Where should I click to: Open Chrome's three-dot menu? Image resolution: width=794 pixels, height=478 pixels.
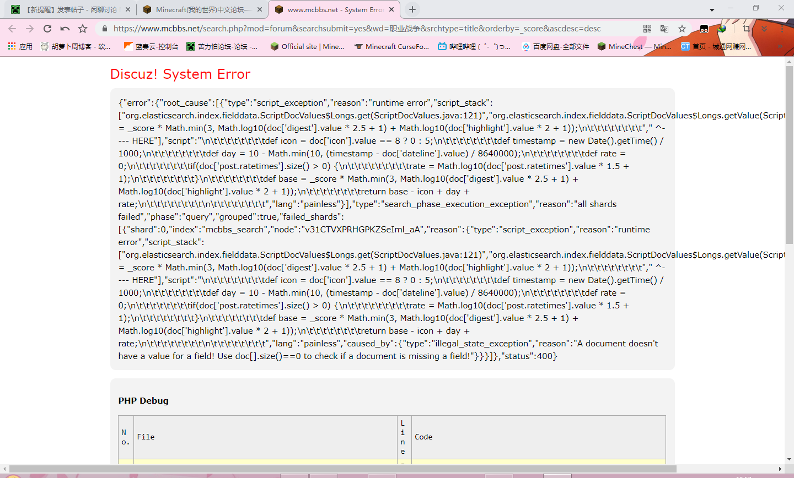pyautogui.click(x=781, y=29)
